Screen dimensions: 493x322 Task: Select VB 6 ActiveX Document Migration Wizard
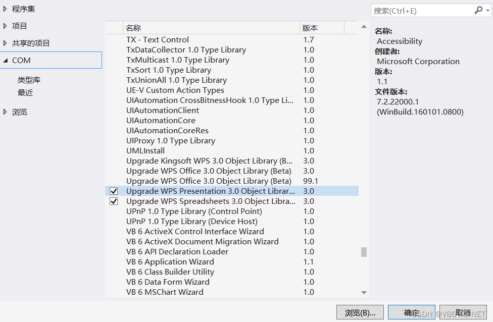232,241
